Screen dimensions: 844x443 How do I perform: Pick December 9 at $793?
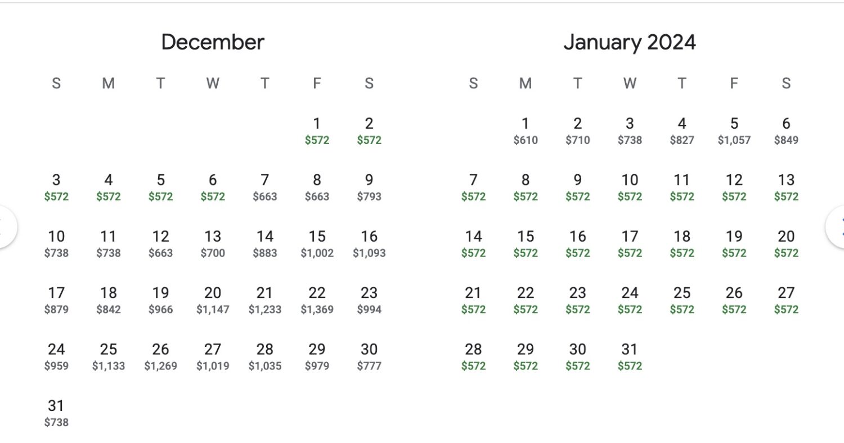pos(369,187)
